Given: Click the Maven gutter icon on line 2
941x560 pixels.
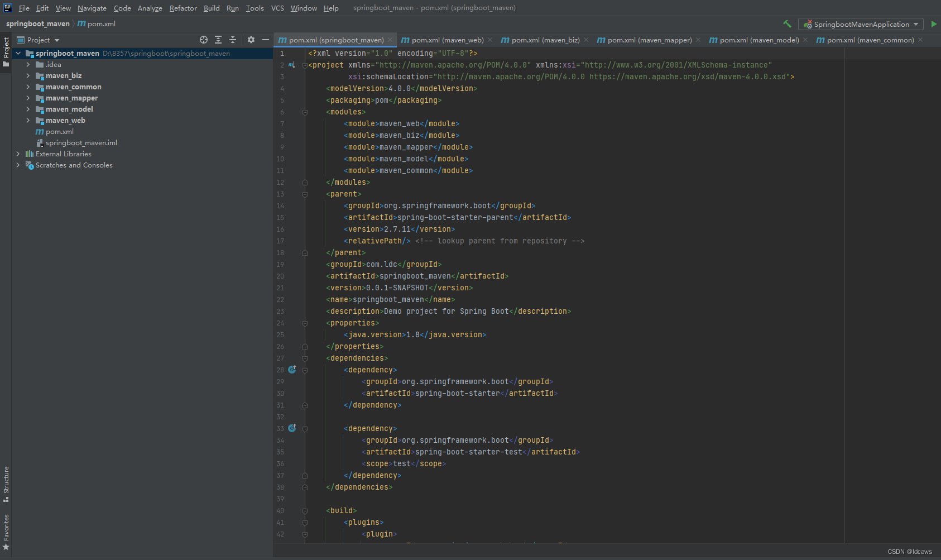Looking at the screenshot, I should [x=292, y=65].
